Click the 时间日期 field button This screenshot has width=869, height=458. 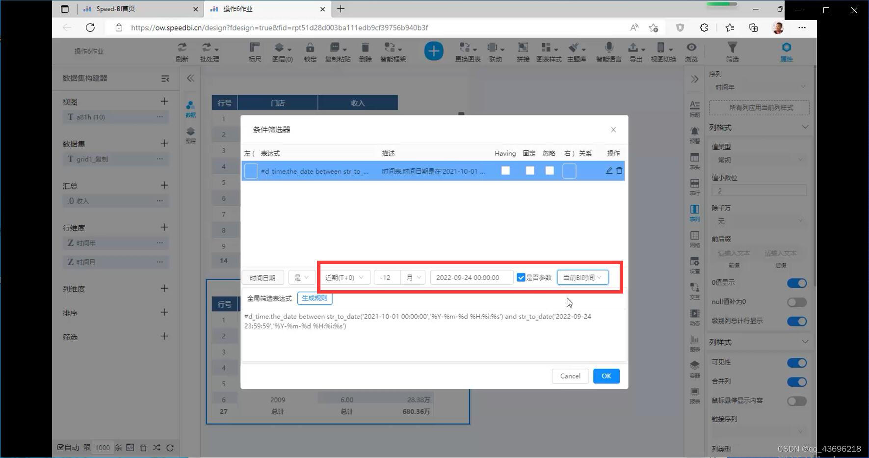[x=263, y=278]
